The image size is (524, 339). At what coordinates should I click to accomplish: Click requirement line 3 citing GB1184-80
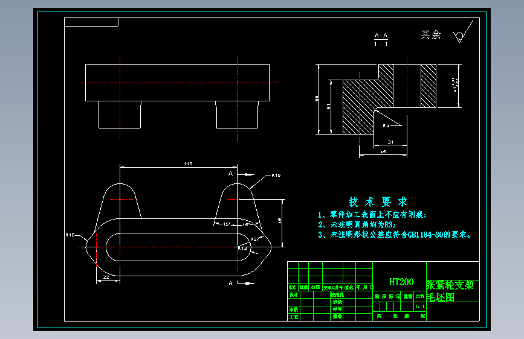(x=395, y=235)
